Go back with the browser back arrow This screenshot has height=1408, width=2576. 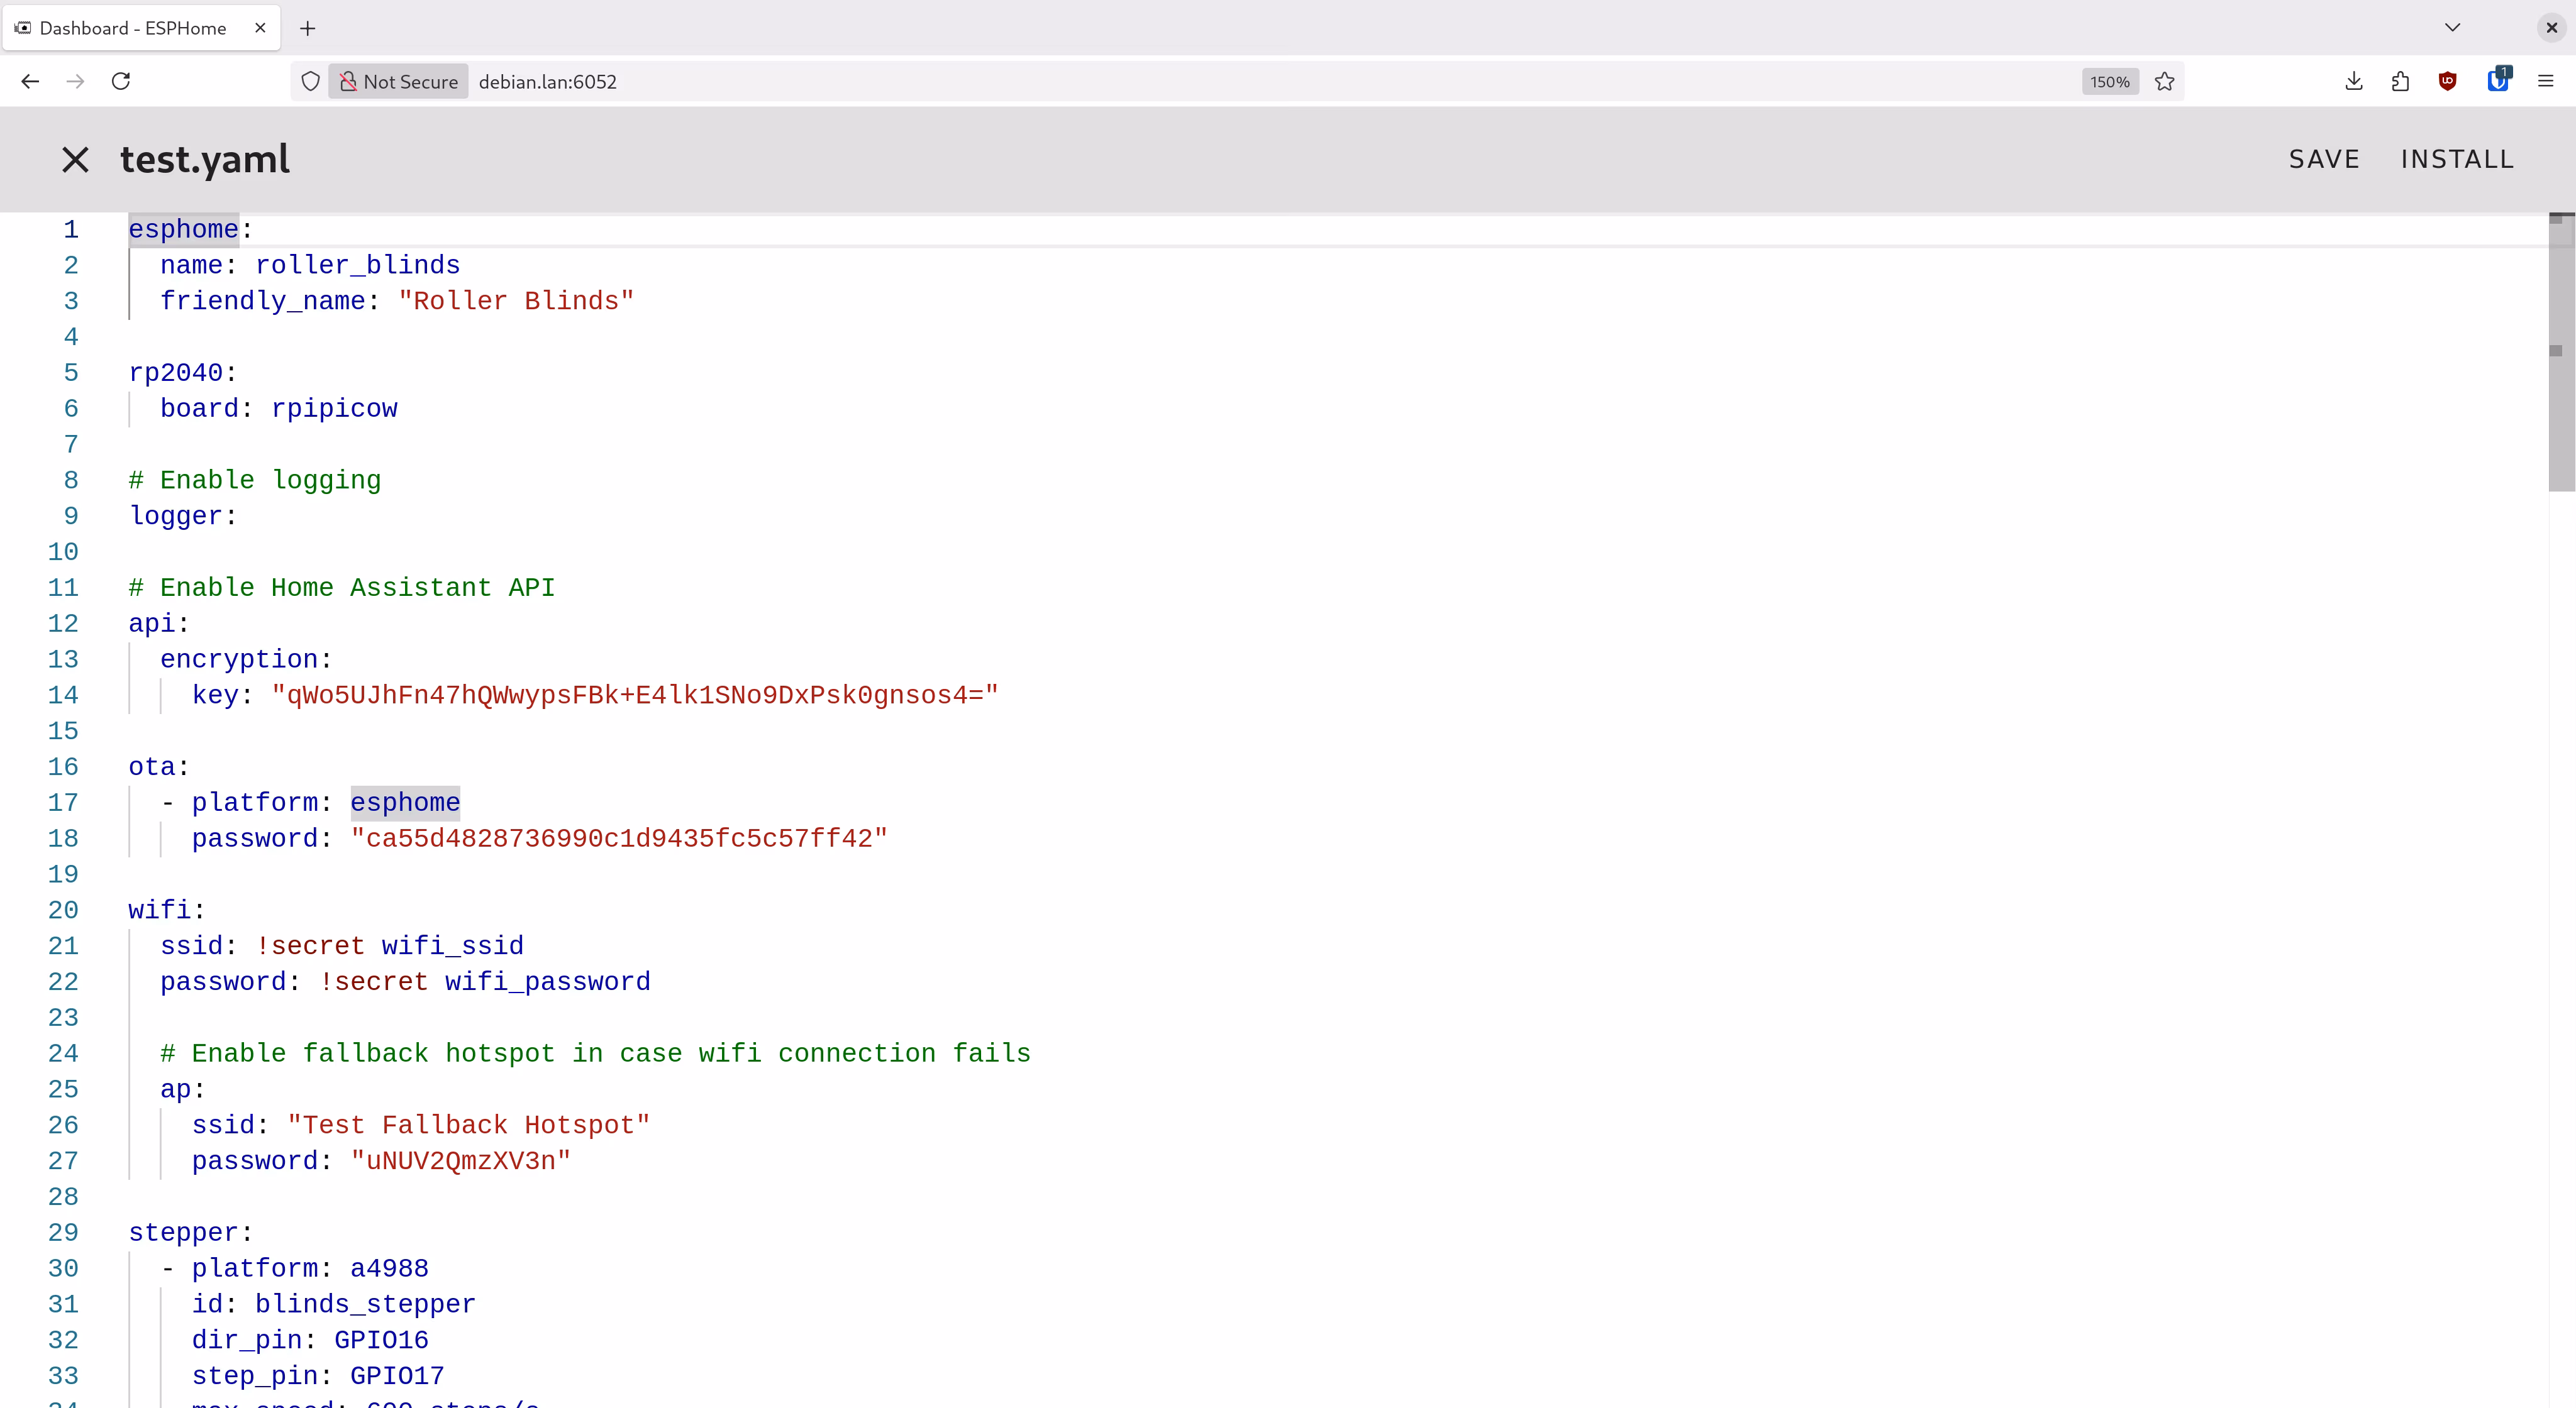(x=30, y=82)
